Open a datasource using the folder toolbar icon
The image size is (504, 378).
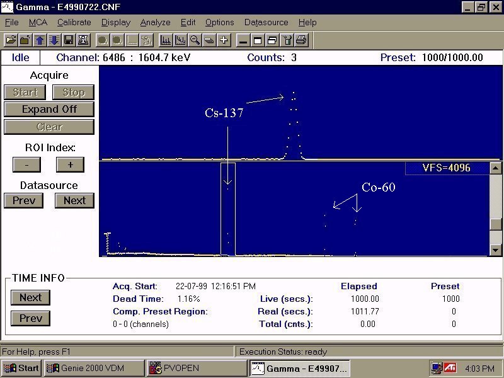click(x=10, y=40)
